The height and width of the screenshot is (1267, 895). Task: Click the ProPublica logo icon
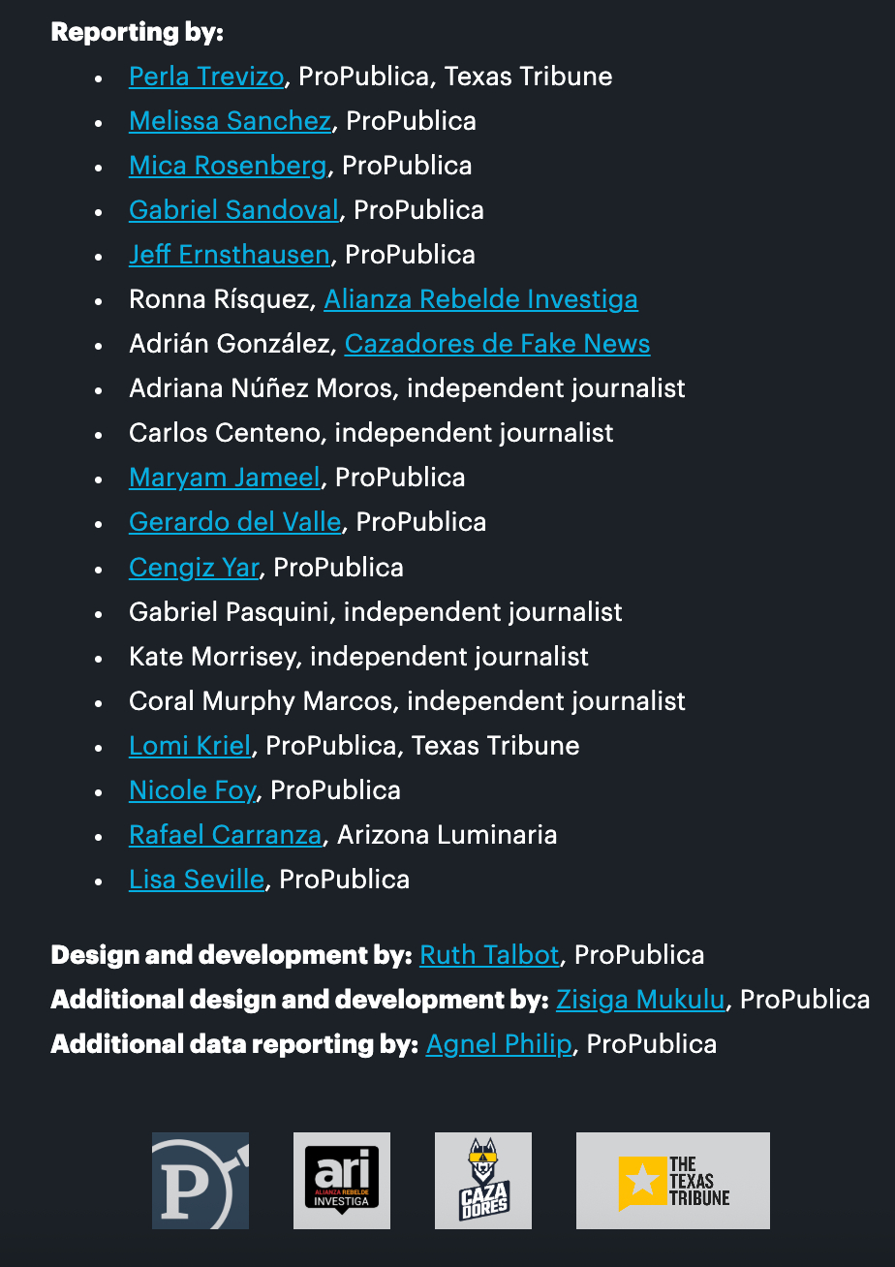pyautogui.click(x=201, y=1180)
